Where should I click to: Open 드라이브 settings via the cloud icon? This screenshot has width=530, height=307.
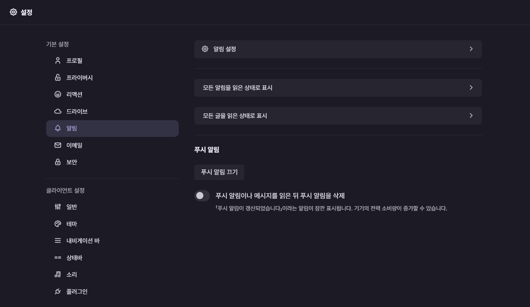(x=57, y=111)
